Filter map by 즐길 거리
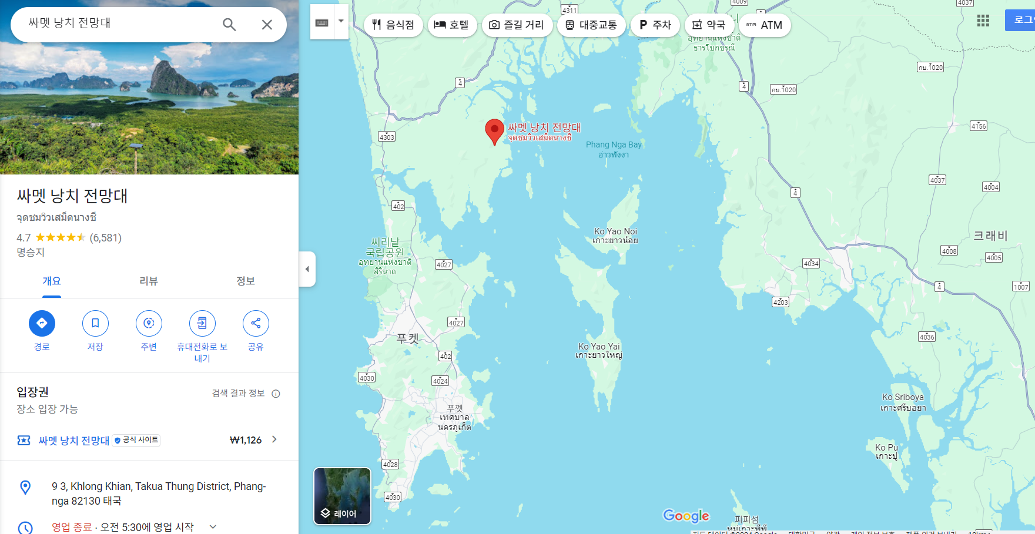 [517, 25]
